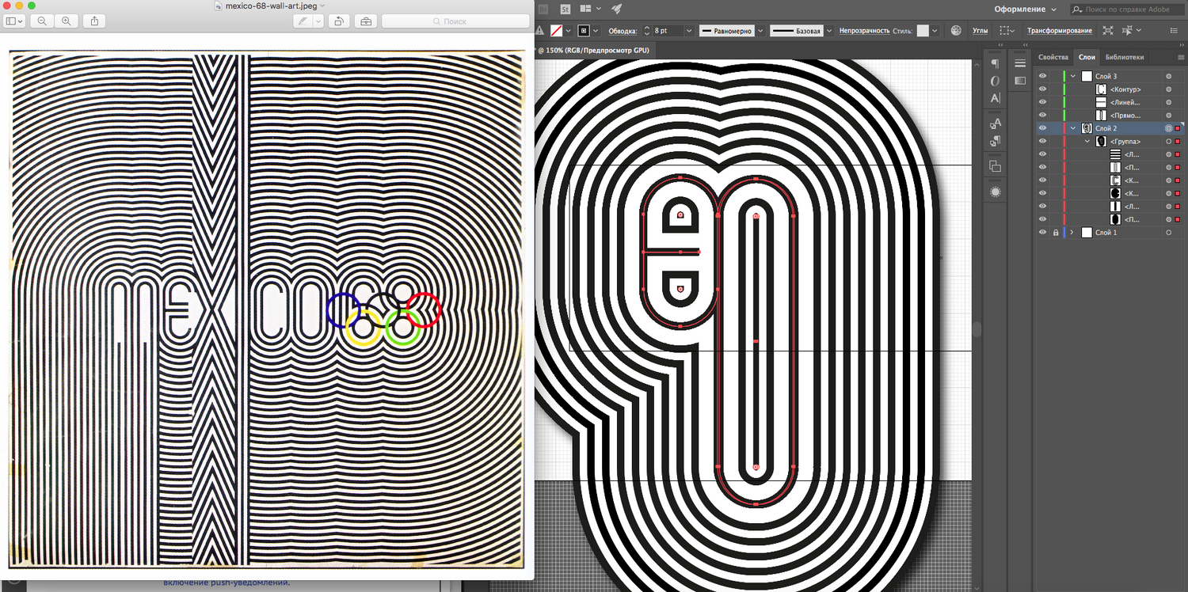Click the Стиль graphic style swatch
The width and height of the screenshot is (1188, 592).
click(923, 31)
